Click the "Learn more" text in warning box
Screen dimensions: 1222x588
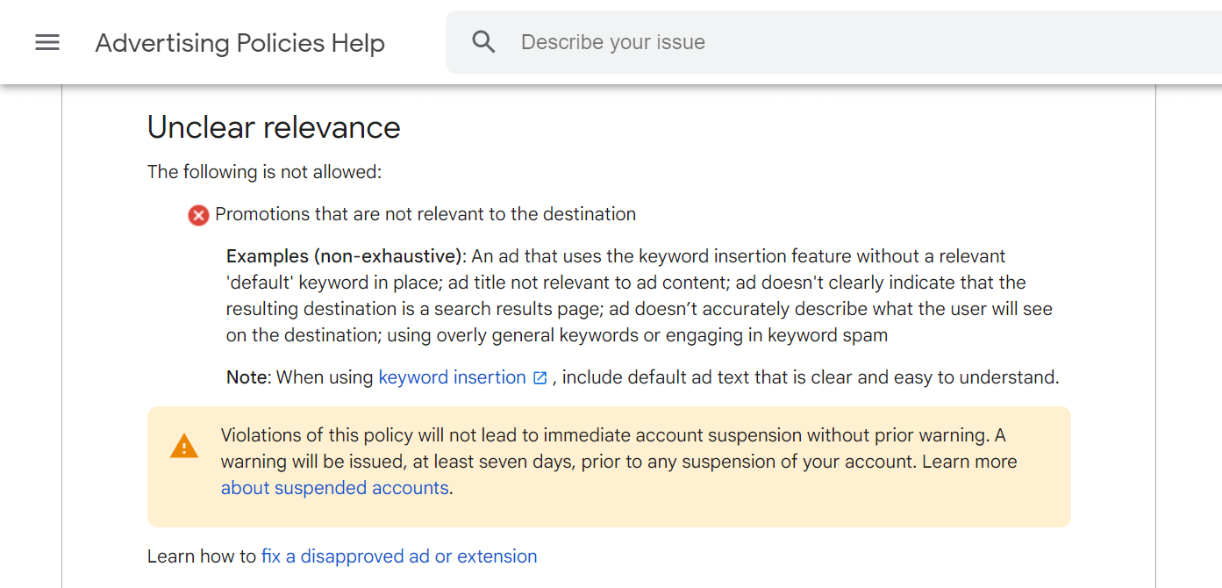(x=969, y=462)
